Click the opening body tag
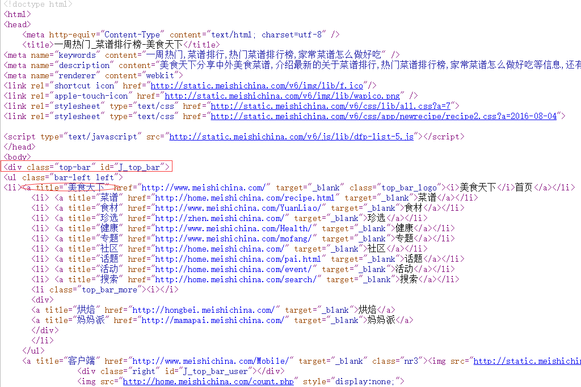The width and height of the screenshot is (581, 387). coord(17,158)
